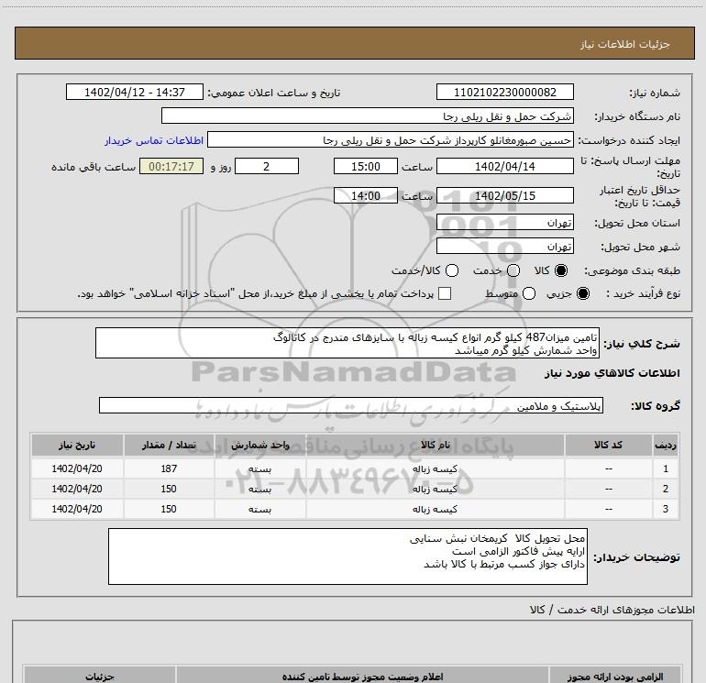Click the buyer notes text area
706x683 pixels.
coord(347,556)
